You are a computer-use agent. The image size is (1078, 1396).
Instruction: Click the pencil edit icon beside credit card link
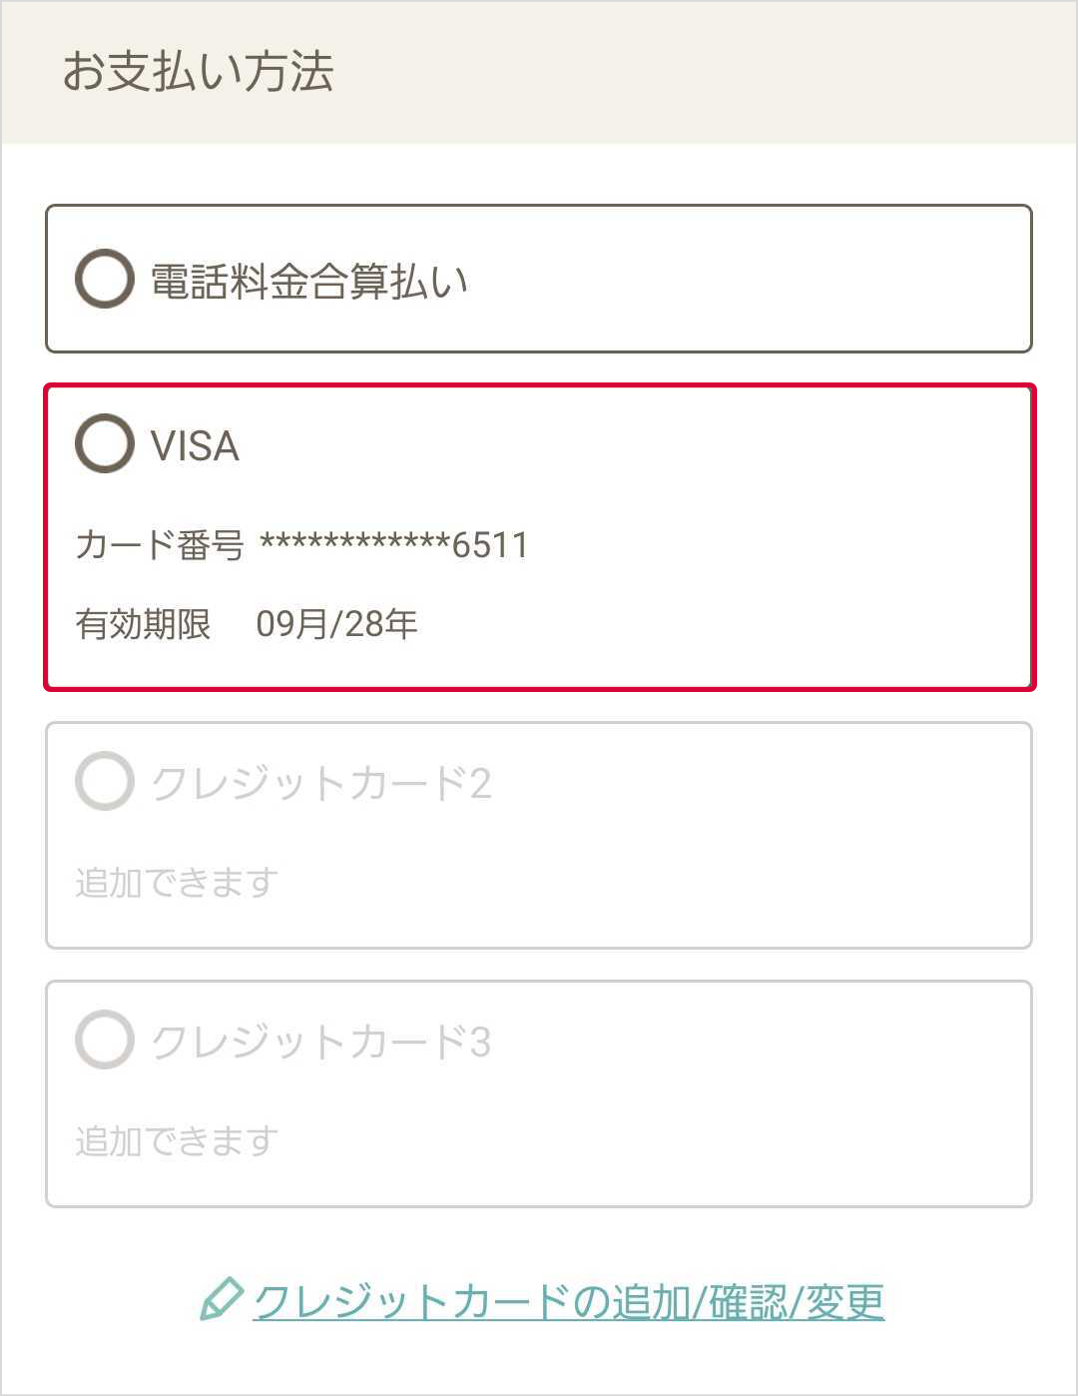(221, 1299)
